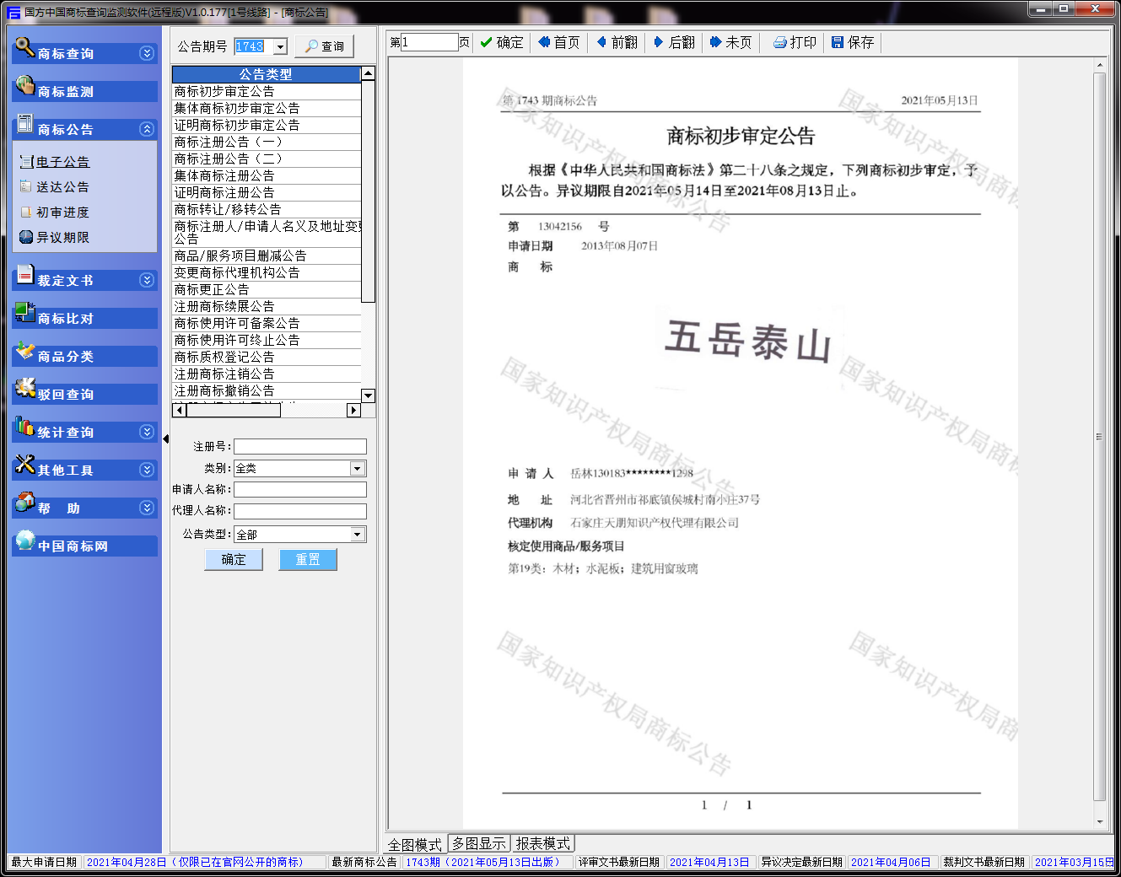1121x877 pixels.
Task: Switch to the 报表模式 tab
Action: 543,843
